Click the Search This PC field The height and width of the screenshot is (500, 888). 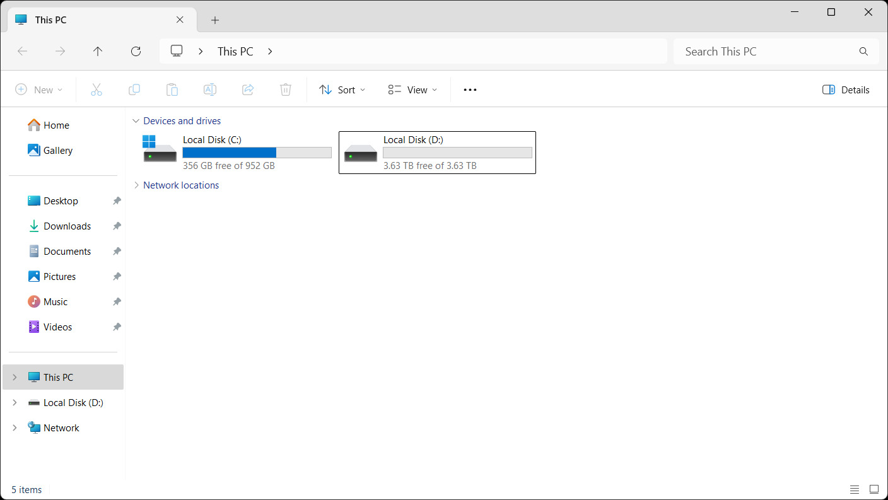pos(776,52)
